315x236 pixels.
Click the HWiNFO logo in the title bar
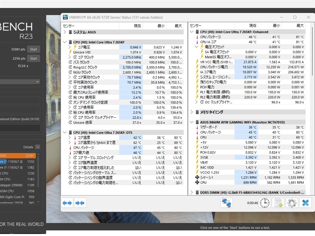point(65,17)
